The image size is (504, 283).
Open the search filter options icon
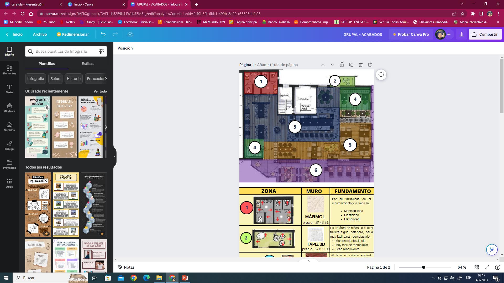pyautogui.click(x=102, y=51)
